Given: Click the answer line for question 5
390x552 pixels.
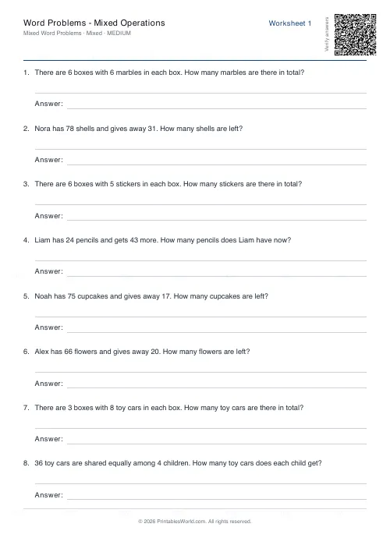Looking at the screenshot, I should coord(217,329).
